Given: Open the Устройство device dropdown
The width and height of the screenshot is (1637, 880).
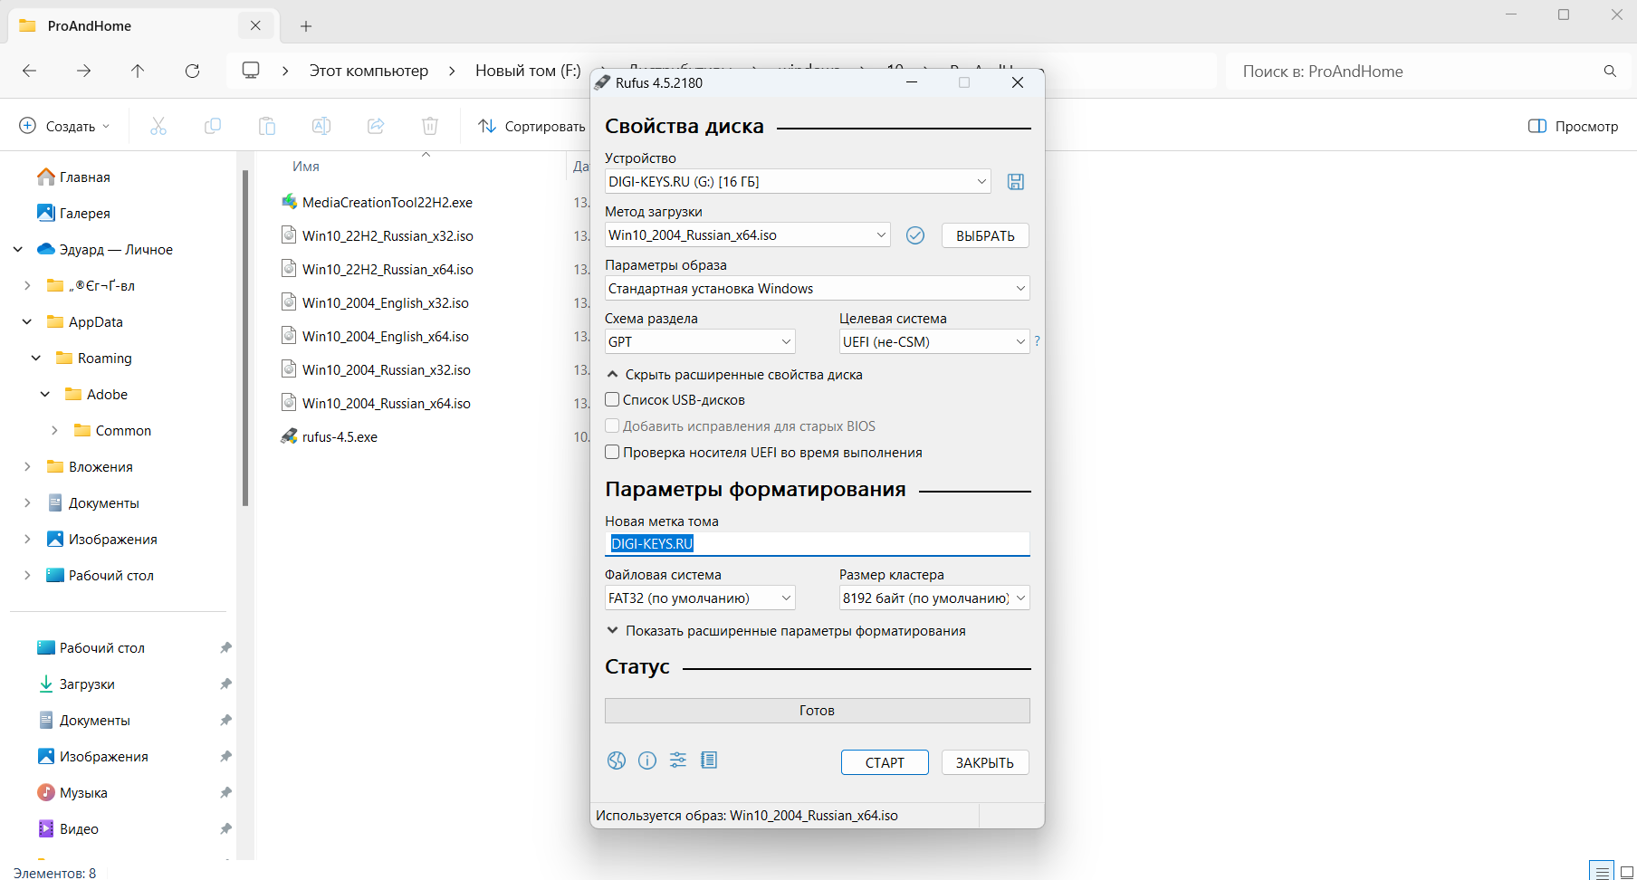Looking at the screenshot, I should [x=797, y=182].
